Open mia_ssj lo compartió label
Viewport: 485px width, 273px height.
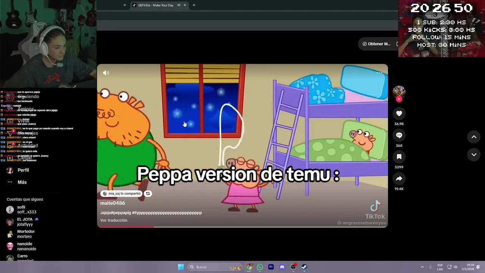pyautogui.click(x=122, y=193)
